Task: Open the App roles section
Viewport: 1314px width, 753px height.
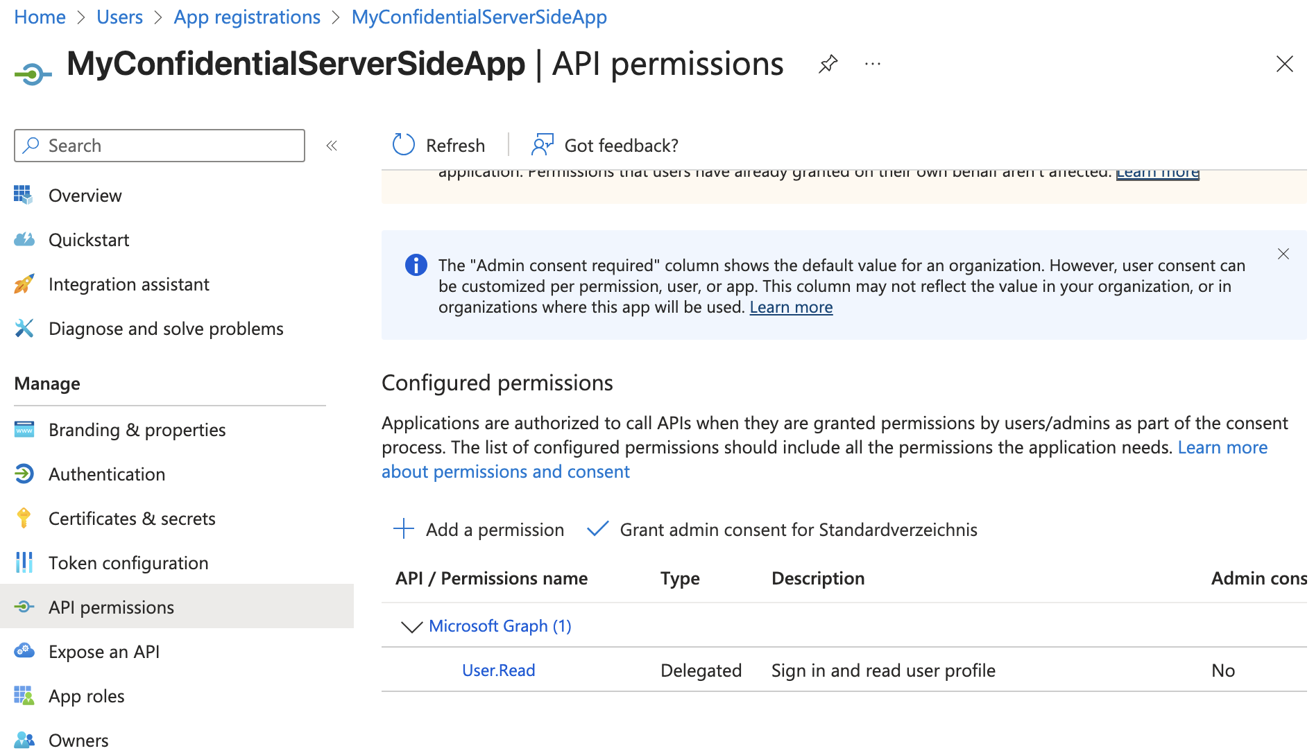Action: click(x=87, y=696)
